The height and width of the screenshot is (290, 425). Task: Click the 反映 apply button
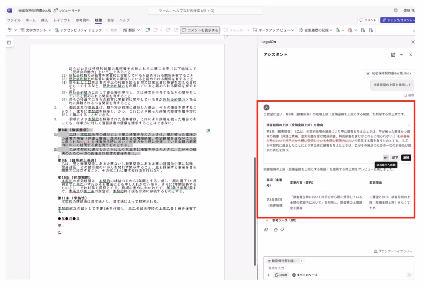tap(406, 158)
